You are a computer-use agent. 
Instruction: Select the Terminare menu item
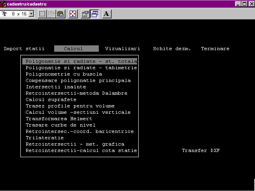(215, 49)
